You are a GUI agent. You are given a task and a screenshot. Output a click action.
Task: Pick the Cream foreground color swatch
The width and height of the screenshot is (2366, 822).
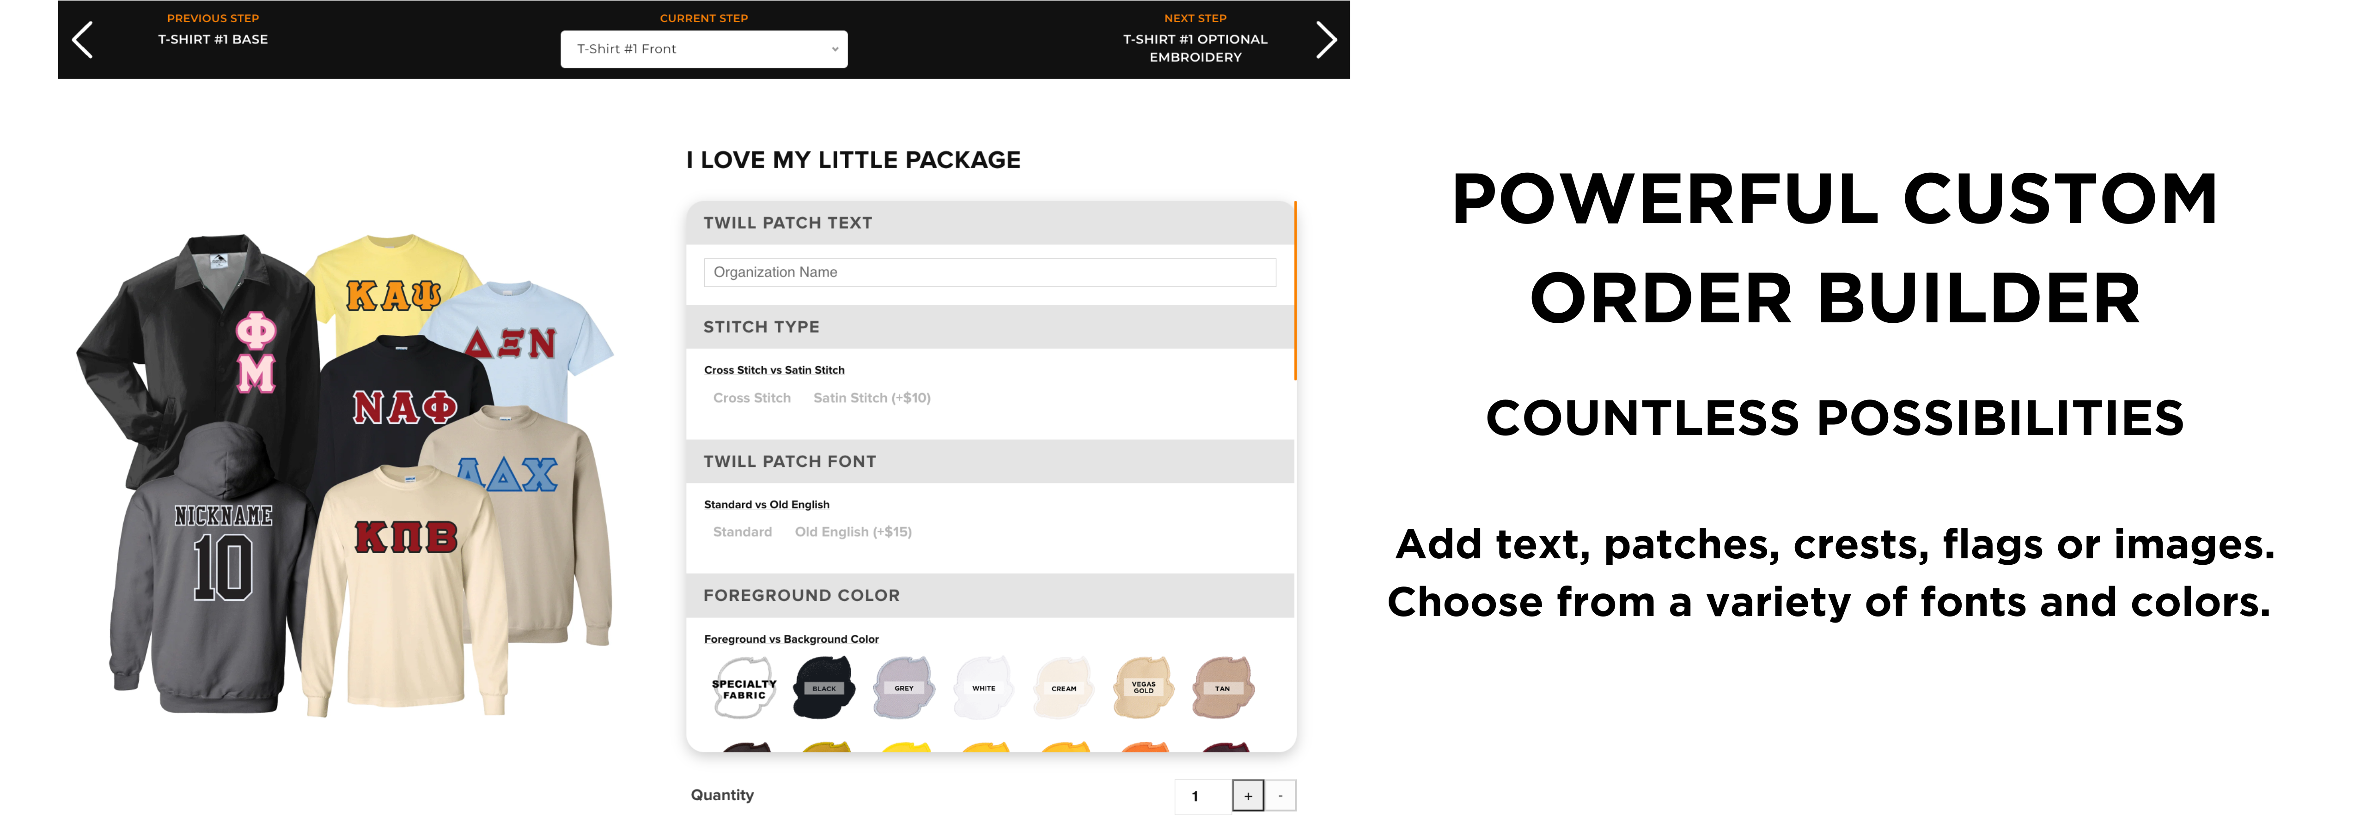click(x=1064, y=688)
